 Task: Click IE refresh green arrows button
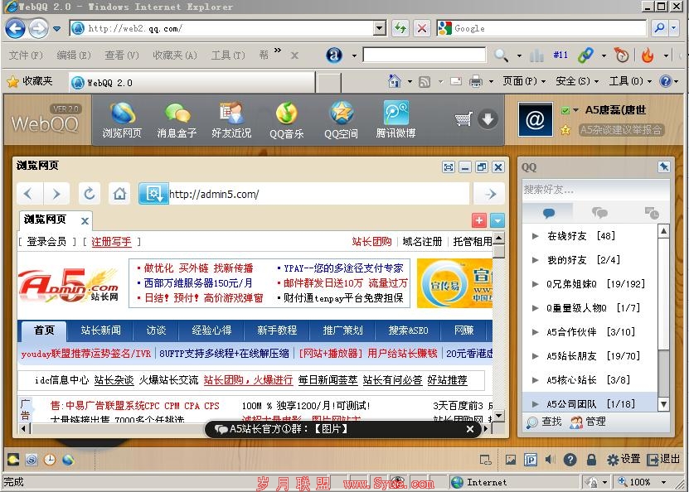400,28
